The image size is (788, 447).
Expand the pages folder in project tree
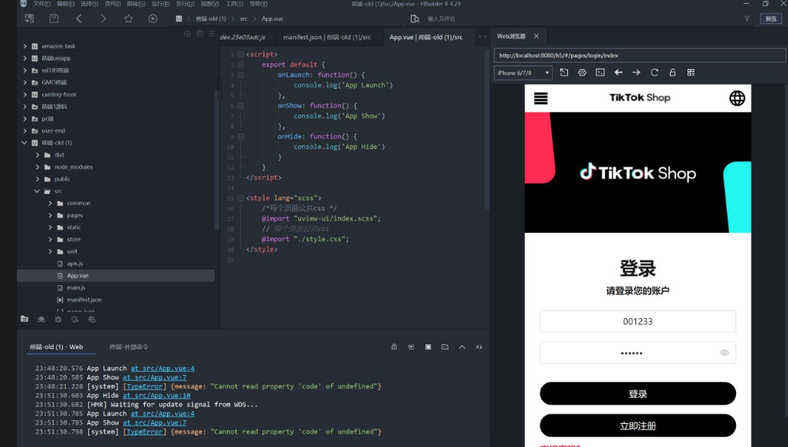coord(51,215)
